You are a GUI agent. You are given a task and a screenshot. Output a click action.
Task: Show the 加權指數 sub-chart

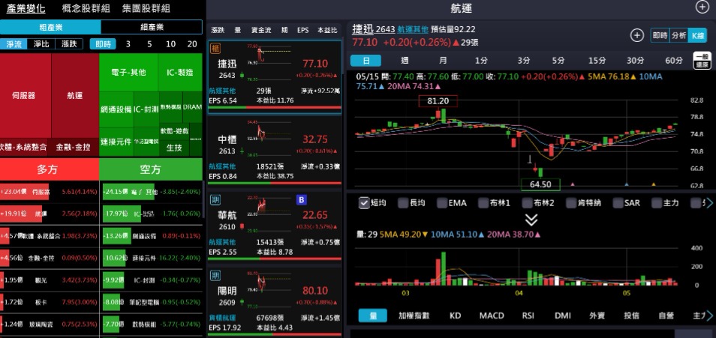(x=414, y=316)
